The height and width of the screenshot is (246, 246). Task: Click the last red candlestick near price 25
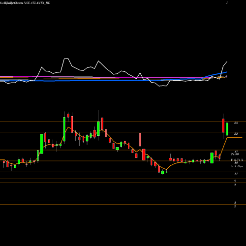pyautogui.click(x=223, y=125)
